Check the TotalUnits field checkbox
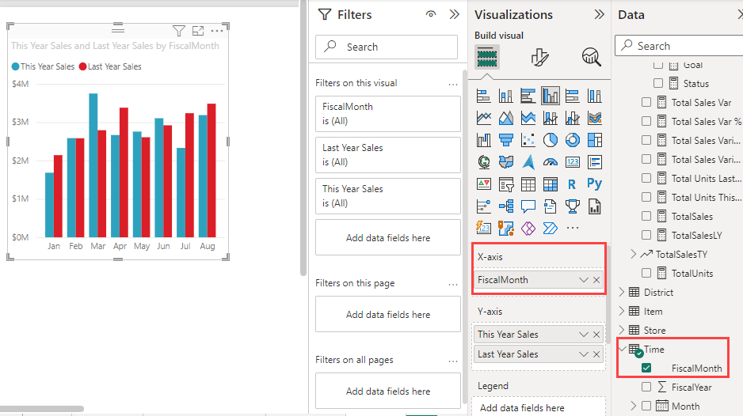The image size is (743, 416). [x=646, y=273]
